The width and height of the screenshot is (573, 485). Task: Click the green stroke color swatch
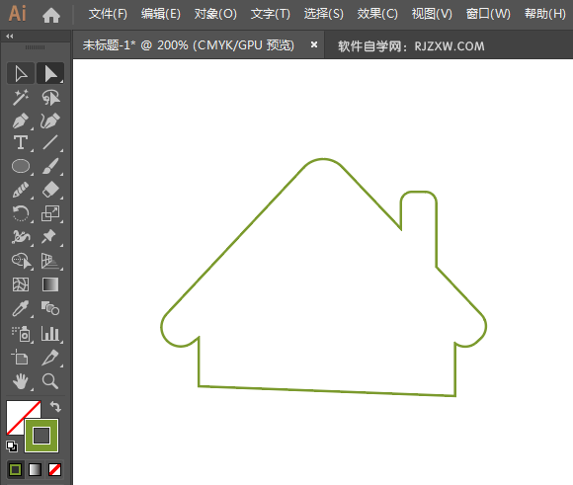(41, 436)
